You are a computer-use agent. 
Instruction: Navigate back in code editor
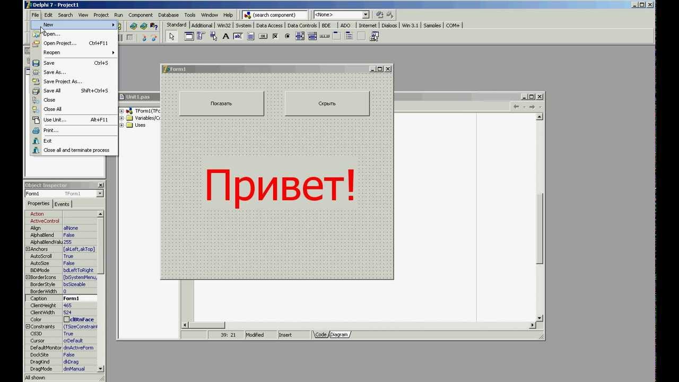516,107
